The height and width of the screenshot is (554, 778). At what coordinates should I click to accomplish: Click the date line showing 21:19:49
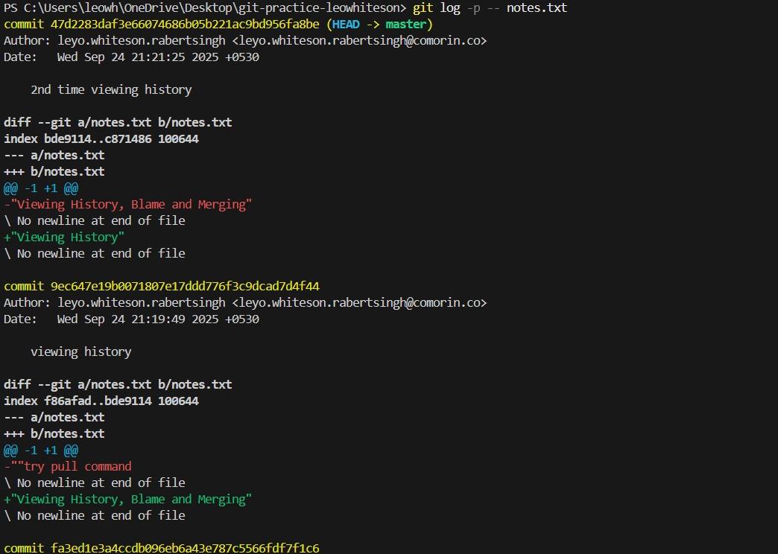[158, 319]
